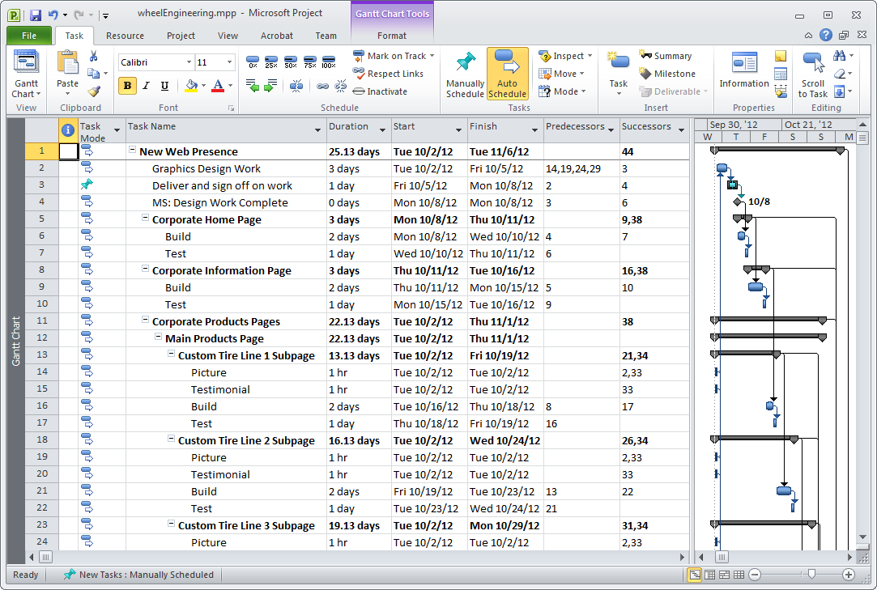Link the selected tasks
The width and height of the screenshot is (877, 590).
[323, 86]
